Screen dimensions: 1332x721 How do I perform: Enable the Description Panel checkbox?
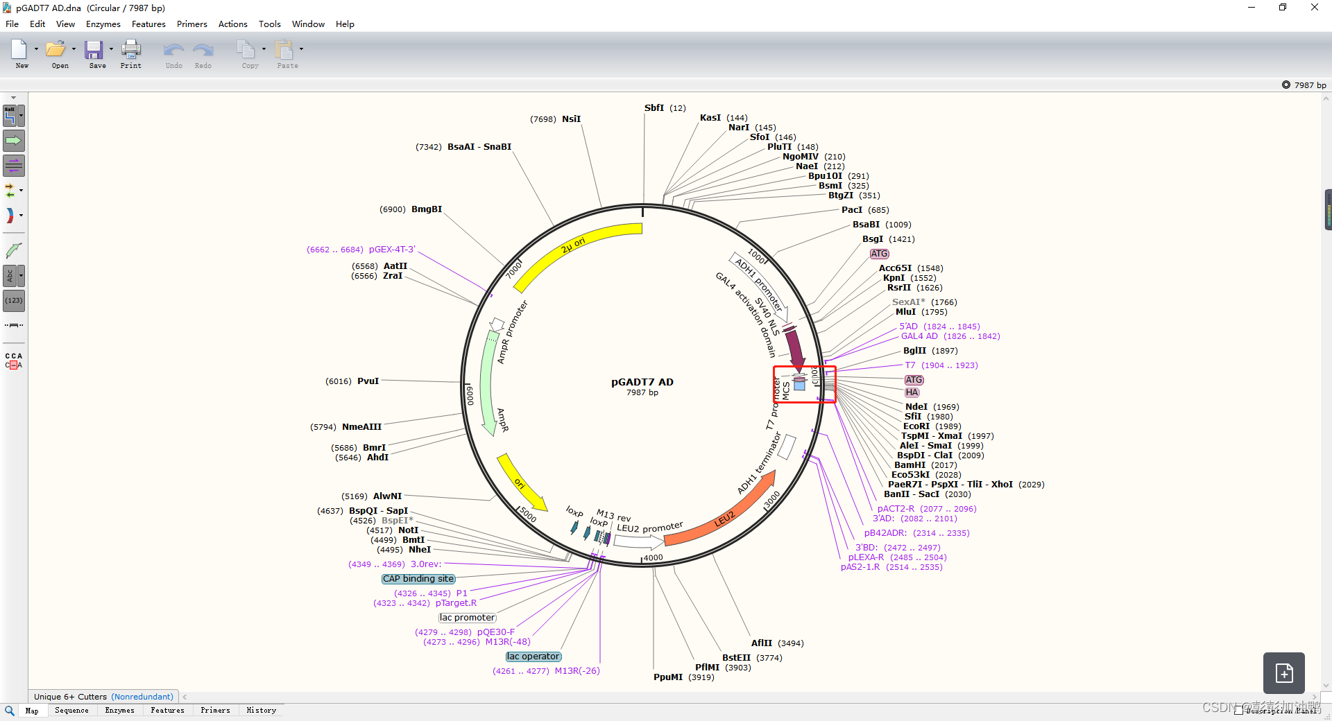tap(1238, 711)
